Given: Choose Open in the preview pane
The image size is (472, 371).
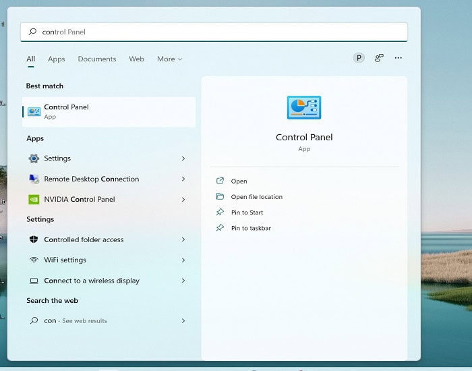Looking at the screenshot, I should [239, 181].
